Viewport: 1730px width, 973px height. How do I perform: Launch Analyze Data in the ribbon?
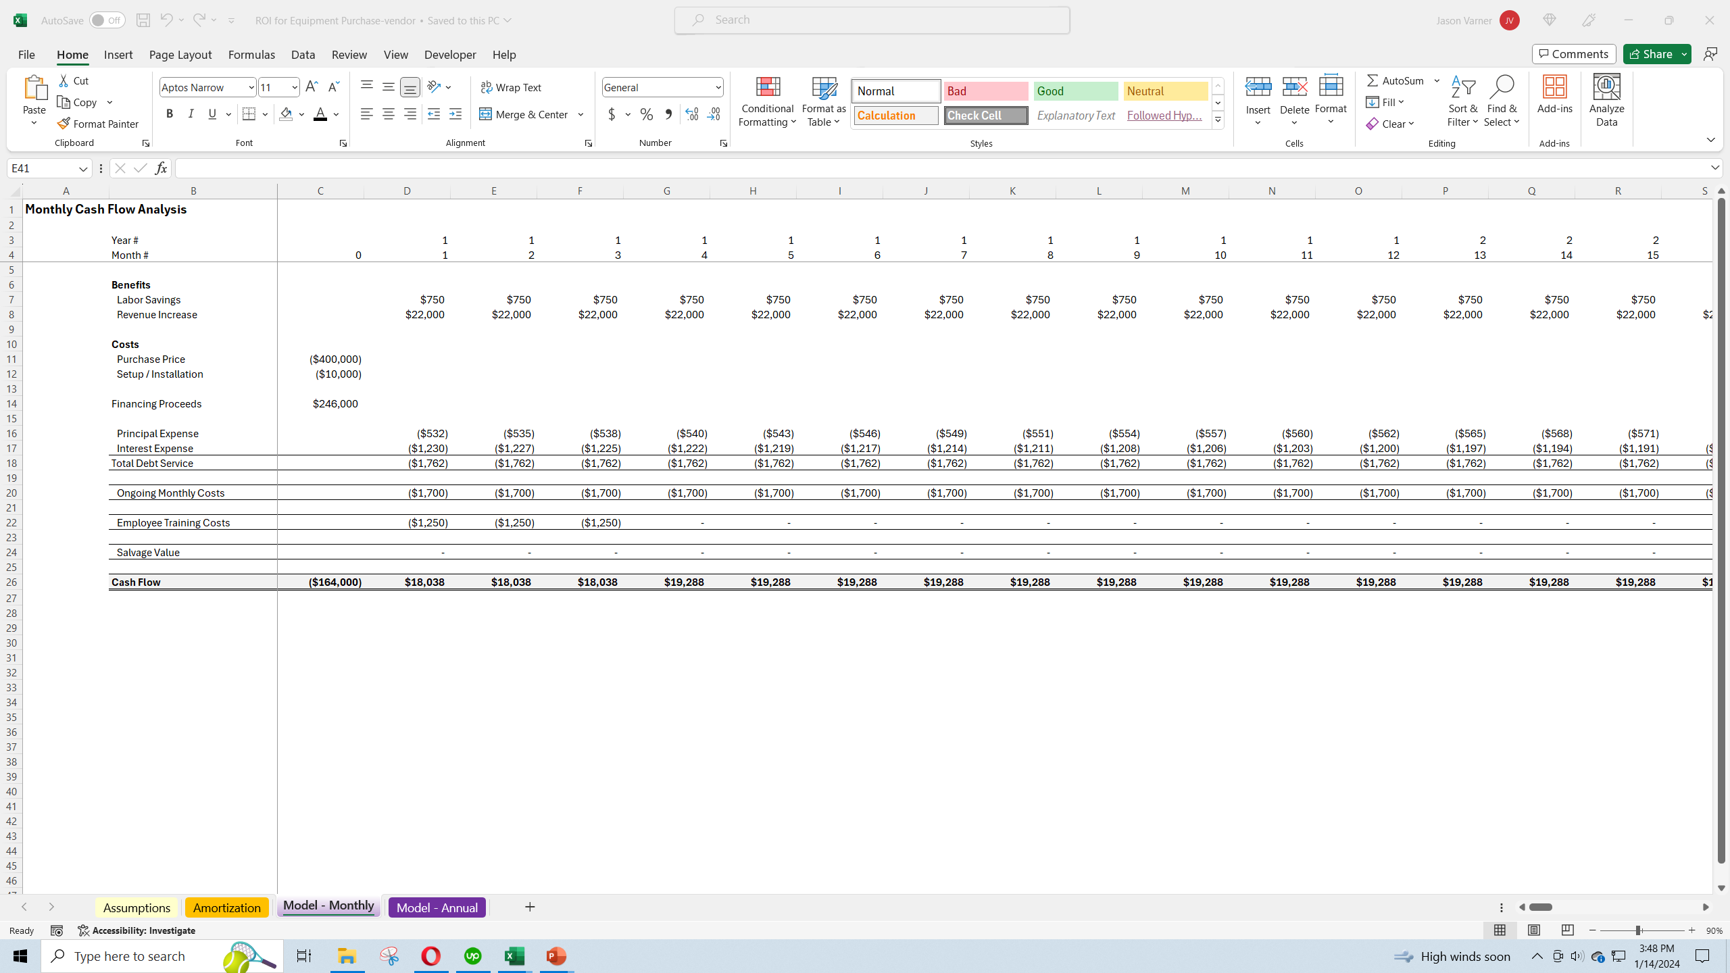click(x=1606, y=101)
